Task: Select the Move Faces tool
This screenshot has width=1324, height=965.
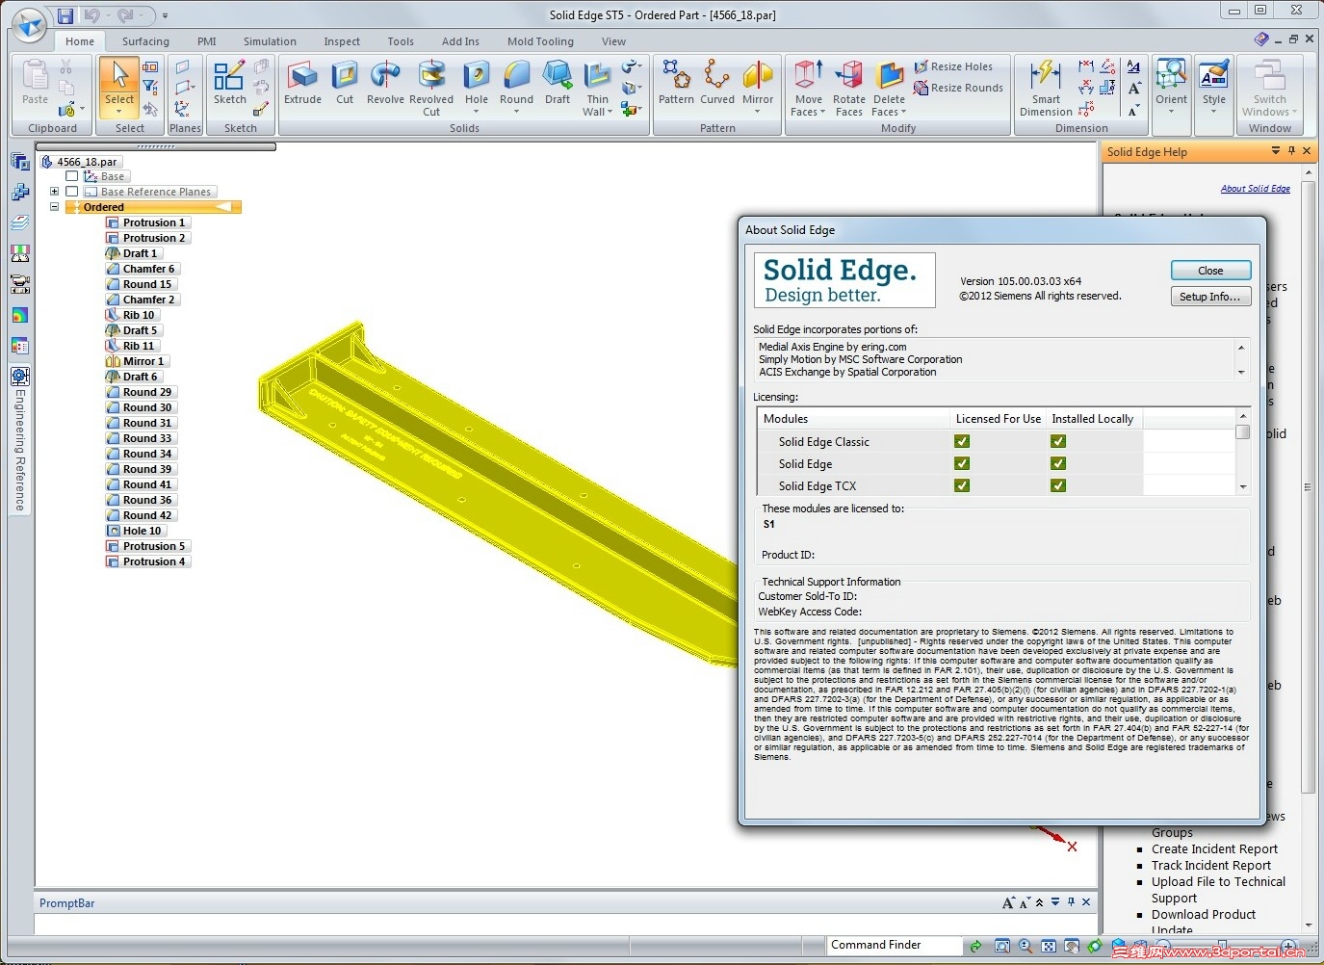Action: tap(808, 88)
